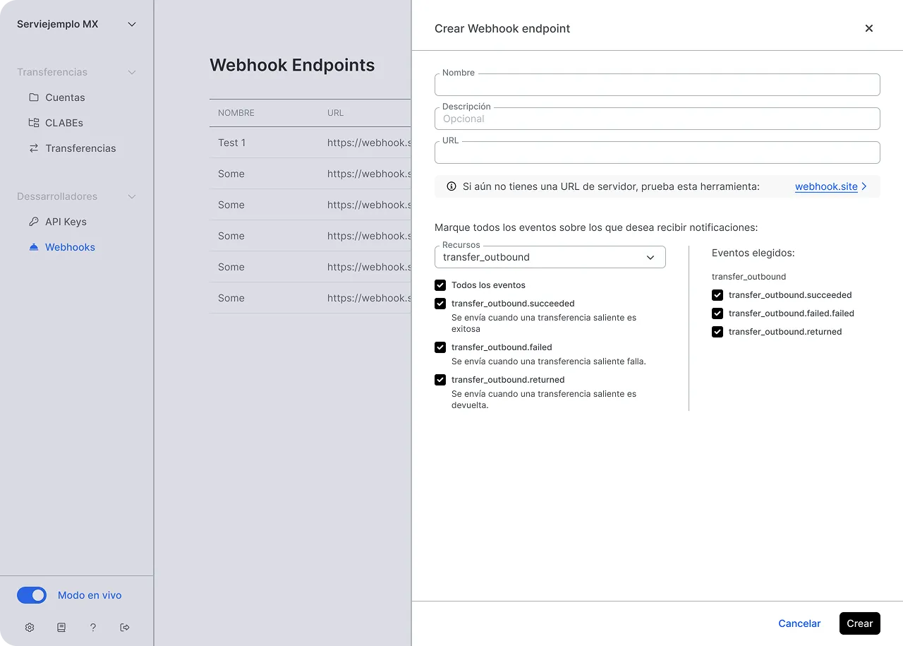Click the logout icon in sidebar footer
The width and height of the screenshot is (903, 646).
(125, 627)
